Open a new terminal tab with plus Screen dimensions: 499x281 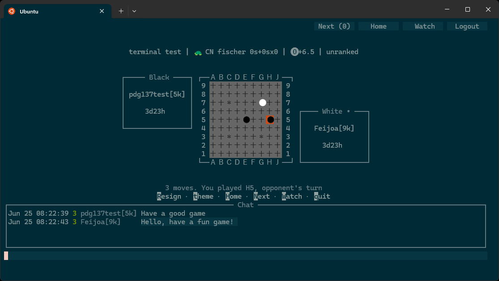pyautogui.click(x=121, y=11)
